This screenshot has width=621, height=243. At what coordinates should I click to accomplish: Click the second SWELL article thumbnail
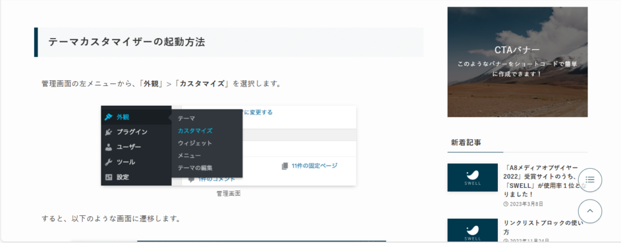471,230
